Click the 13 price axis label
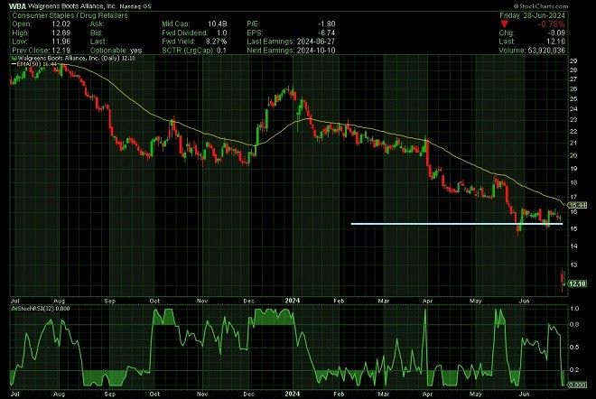This screenshot has width=596, height=399. (x=573, y=264)
